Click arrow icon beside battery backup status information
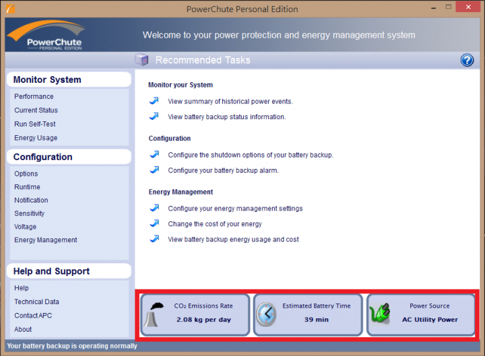Viewport: 485px width, 356px height. [154, 116]
